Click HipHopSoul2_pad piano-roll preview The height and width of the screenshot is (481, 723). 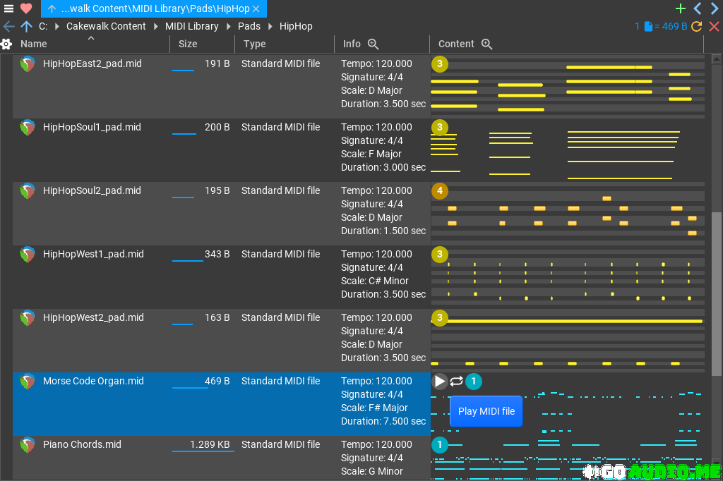(x=568, y=214)
